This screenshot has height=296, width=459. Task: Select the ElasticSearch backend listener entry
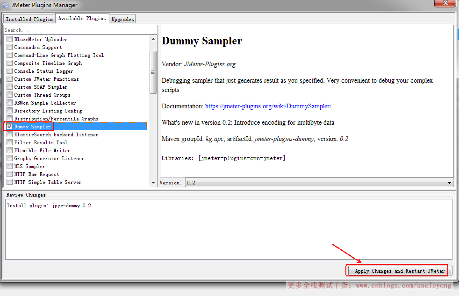tap(56, 134)
